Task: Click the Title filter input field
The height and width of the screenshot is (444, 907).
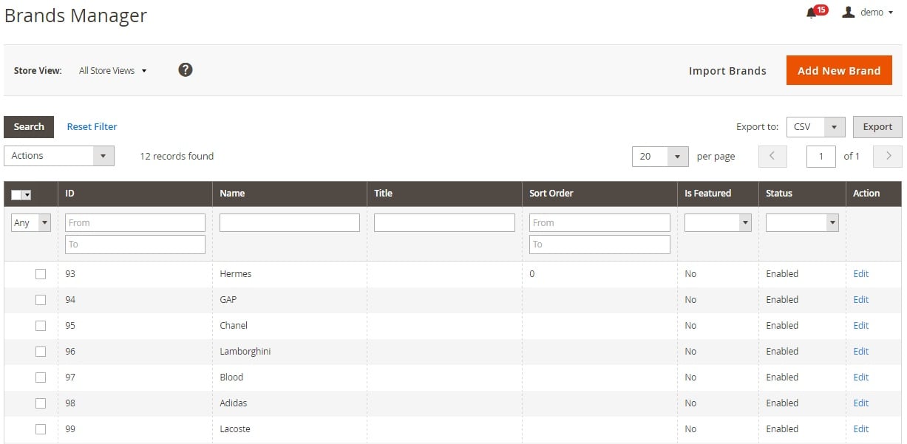Action: [x=444, y=222]
